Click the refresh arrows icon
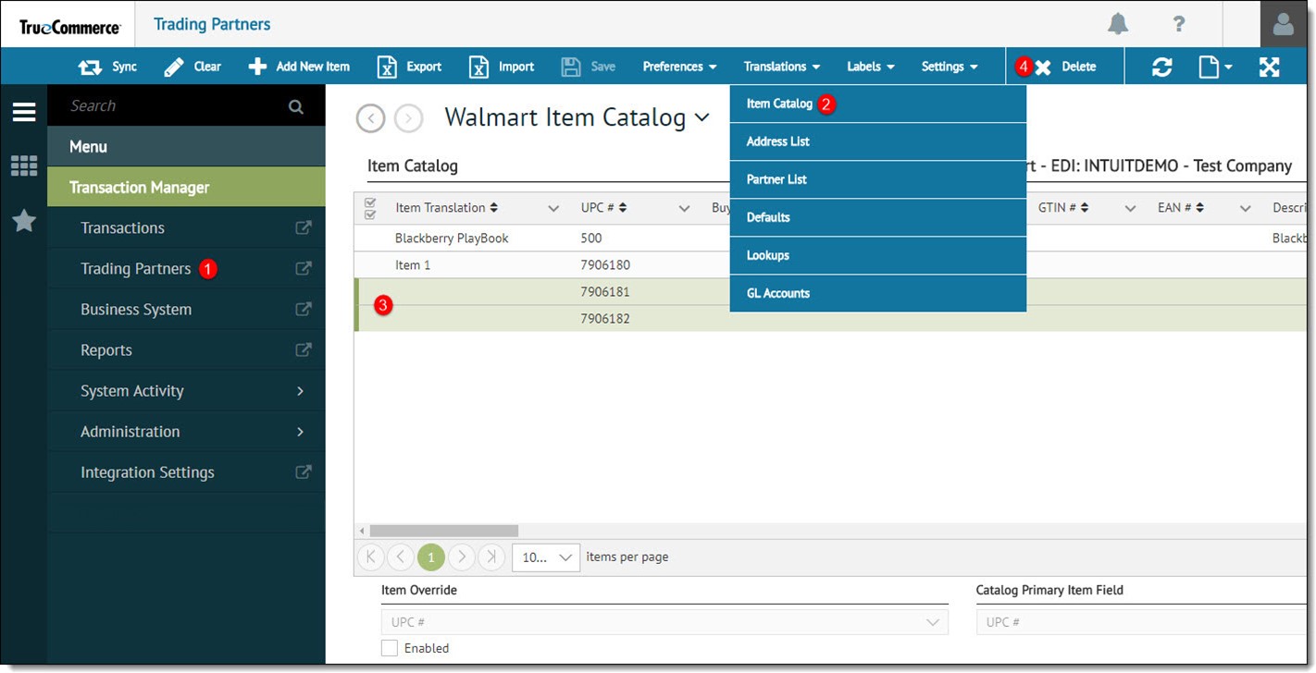Screen dimensions: 1316x673 coord(1162,67)
